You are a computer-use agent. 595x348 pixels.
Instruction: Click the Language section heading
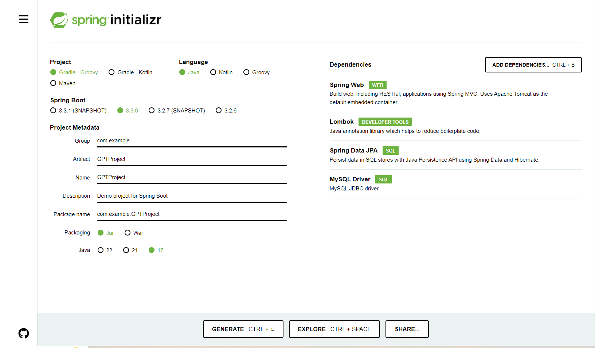pos(193,62)
